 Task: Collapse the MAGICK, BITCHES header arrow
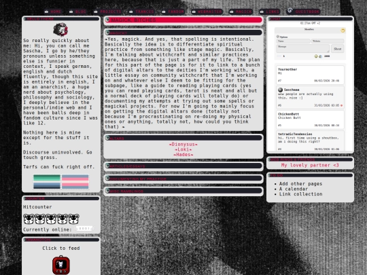click(107, 20)
